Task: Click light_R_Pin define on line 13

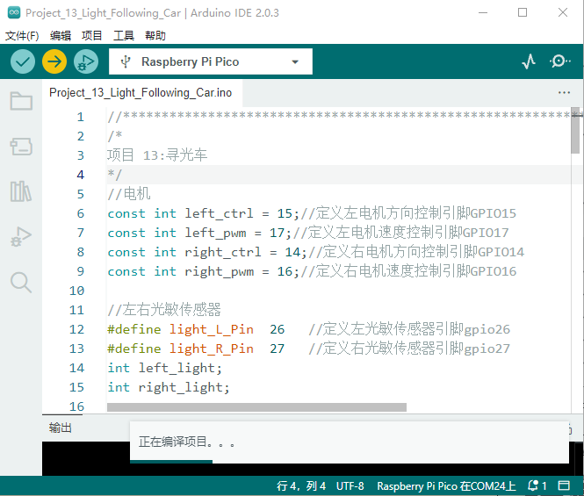Action: (x=211, y=349)
